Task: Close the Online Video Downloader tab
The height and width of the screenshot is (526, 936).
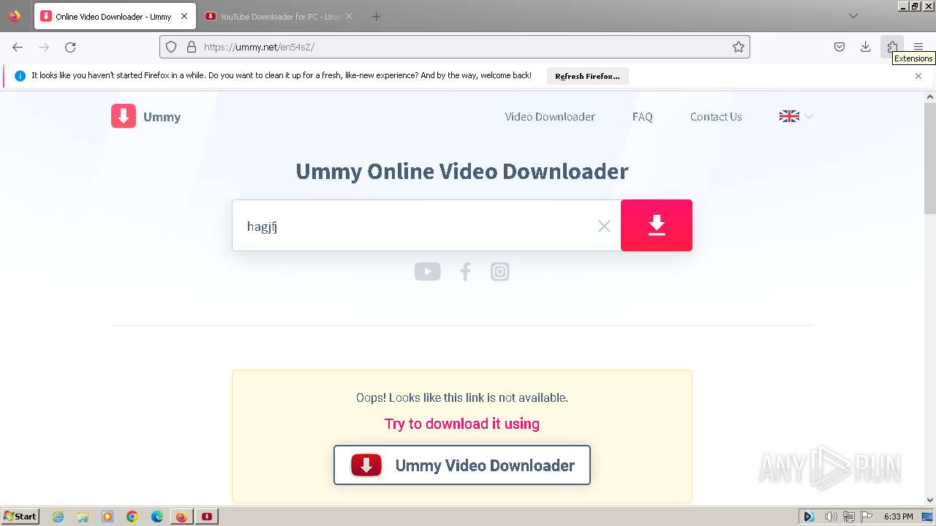Action: 184,16
